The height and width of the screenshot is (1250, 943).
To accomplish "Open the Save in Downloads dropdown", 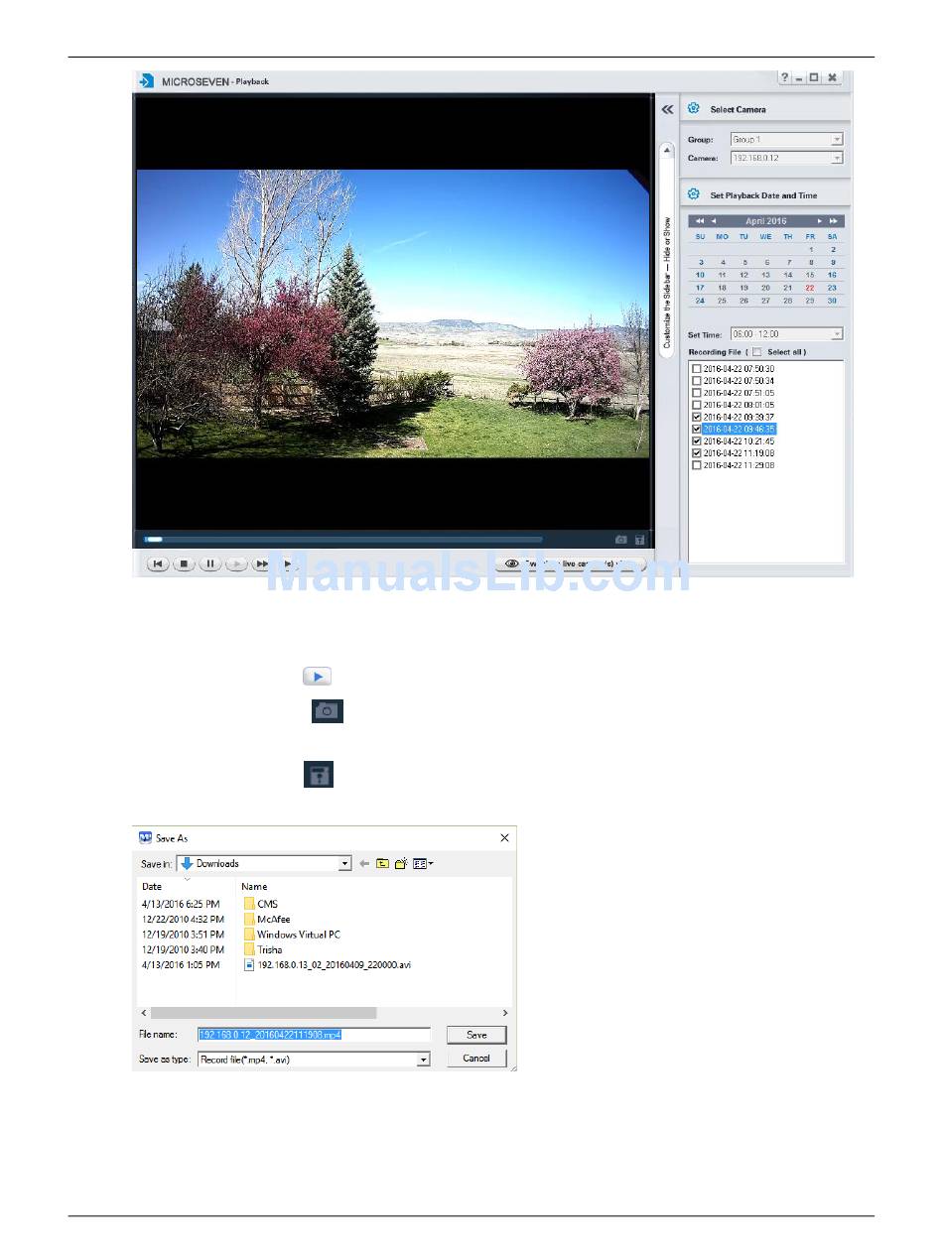I will click(x=264, y=864).
